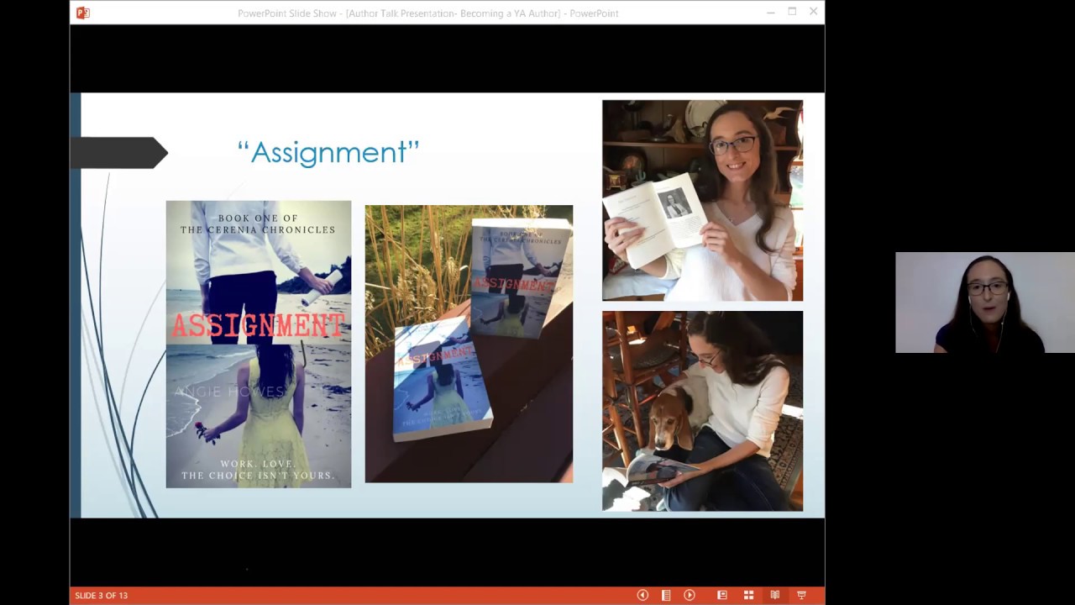The width and height of the screenshot is (1075, 605).
Task: Start Slide Show view icon
Action: (801, 595)
